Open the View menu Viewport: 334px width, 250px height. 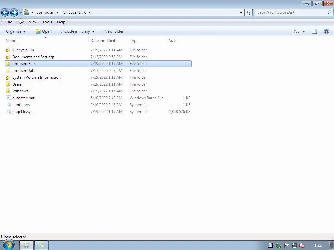point(33,22)
